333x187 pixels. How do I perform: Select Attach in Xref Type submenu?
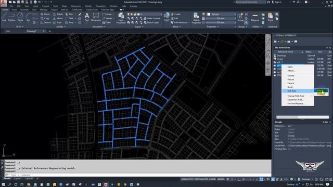coord(321,91)
